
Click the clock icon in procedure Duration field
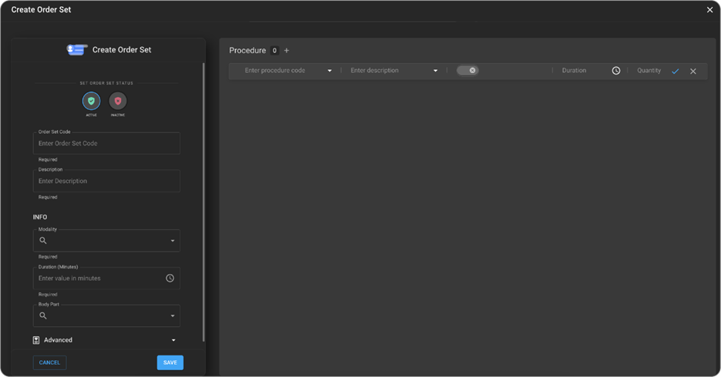(615, 71)
